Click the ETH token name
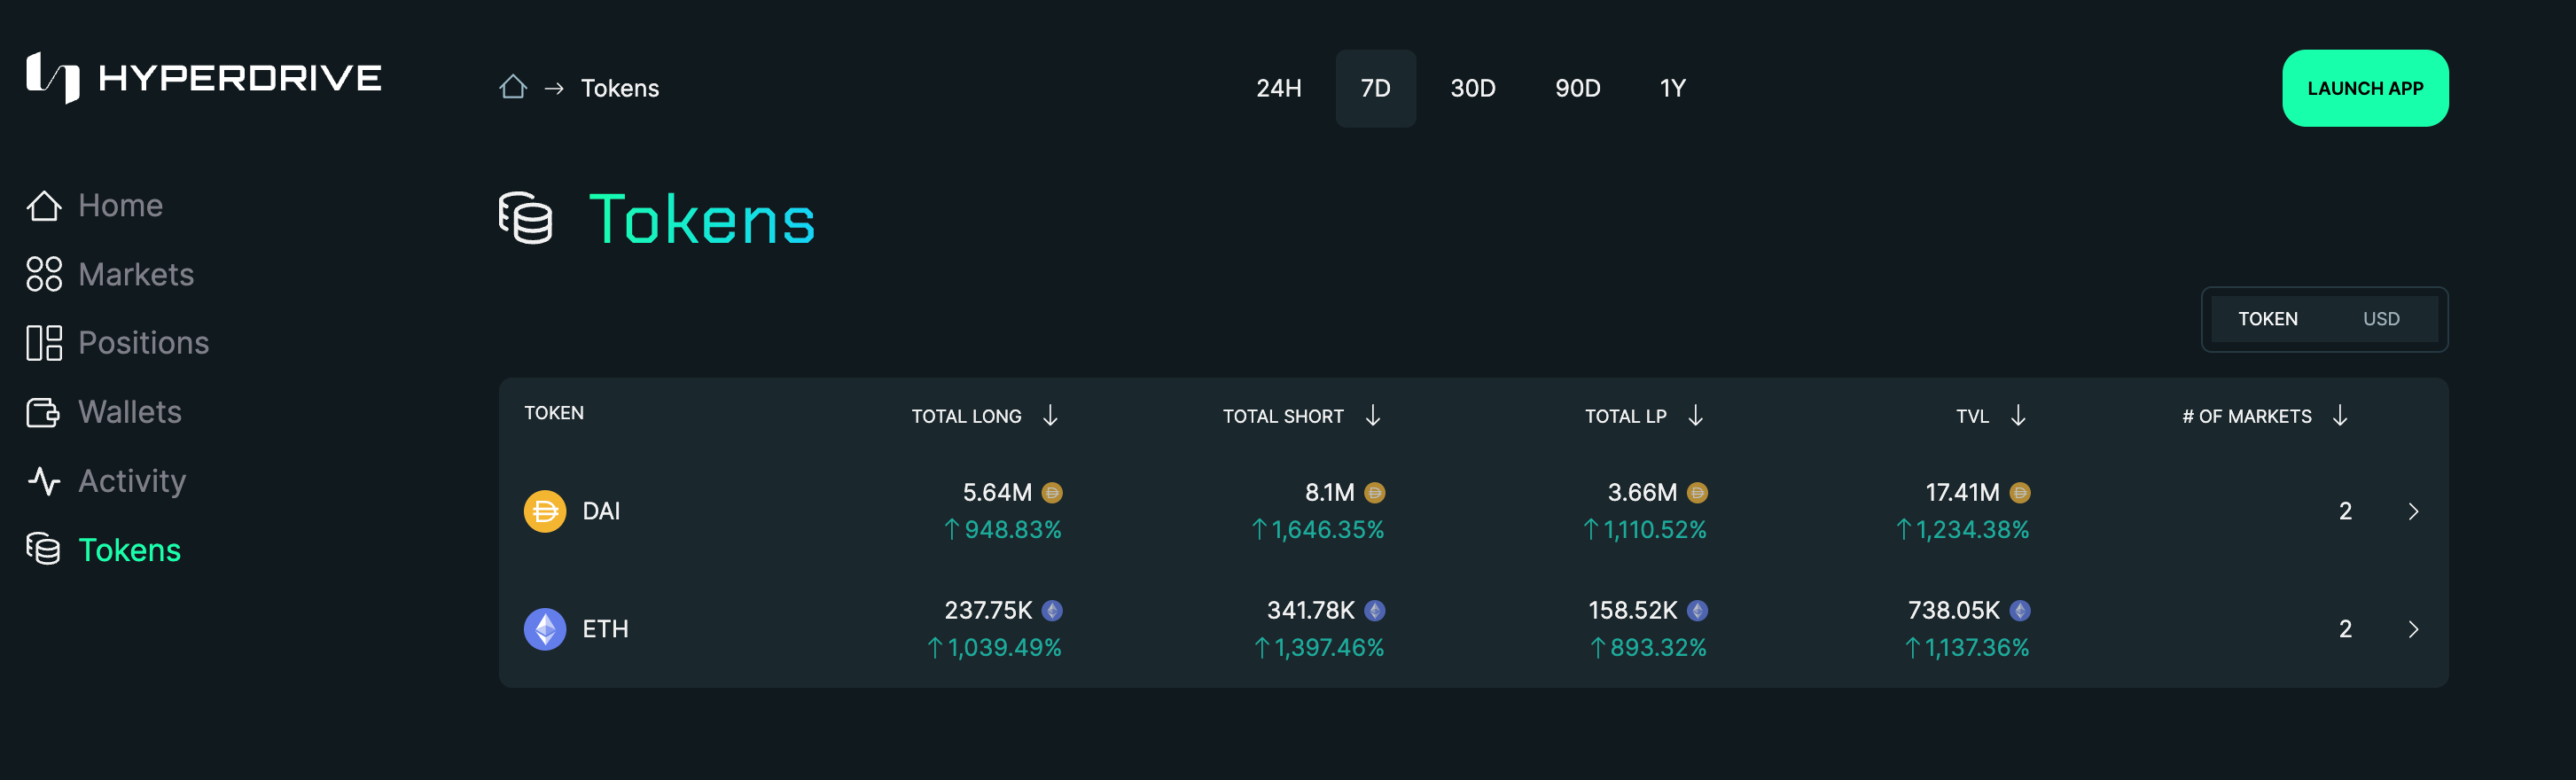 tap(605, 629)
